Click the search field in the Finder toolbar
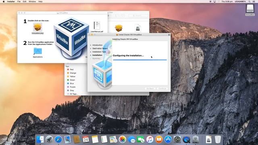The height and width of the screenshot is (145, 258). click(138, 16)
